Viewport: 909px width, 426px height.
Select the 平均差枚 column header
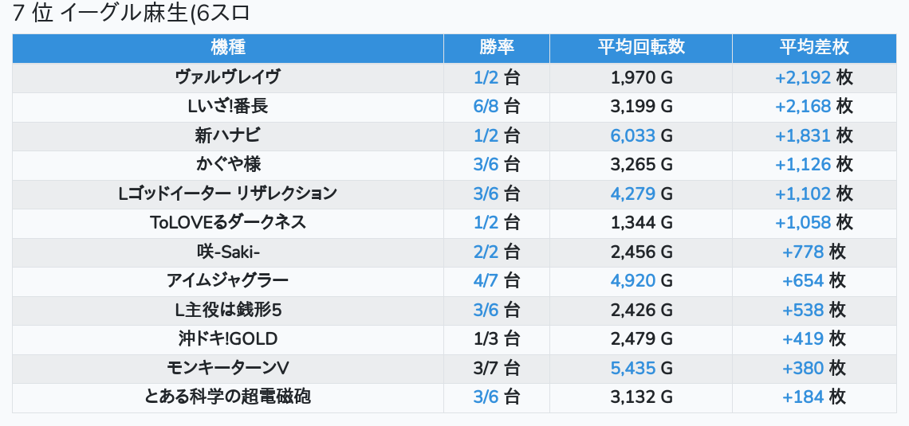813,48
